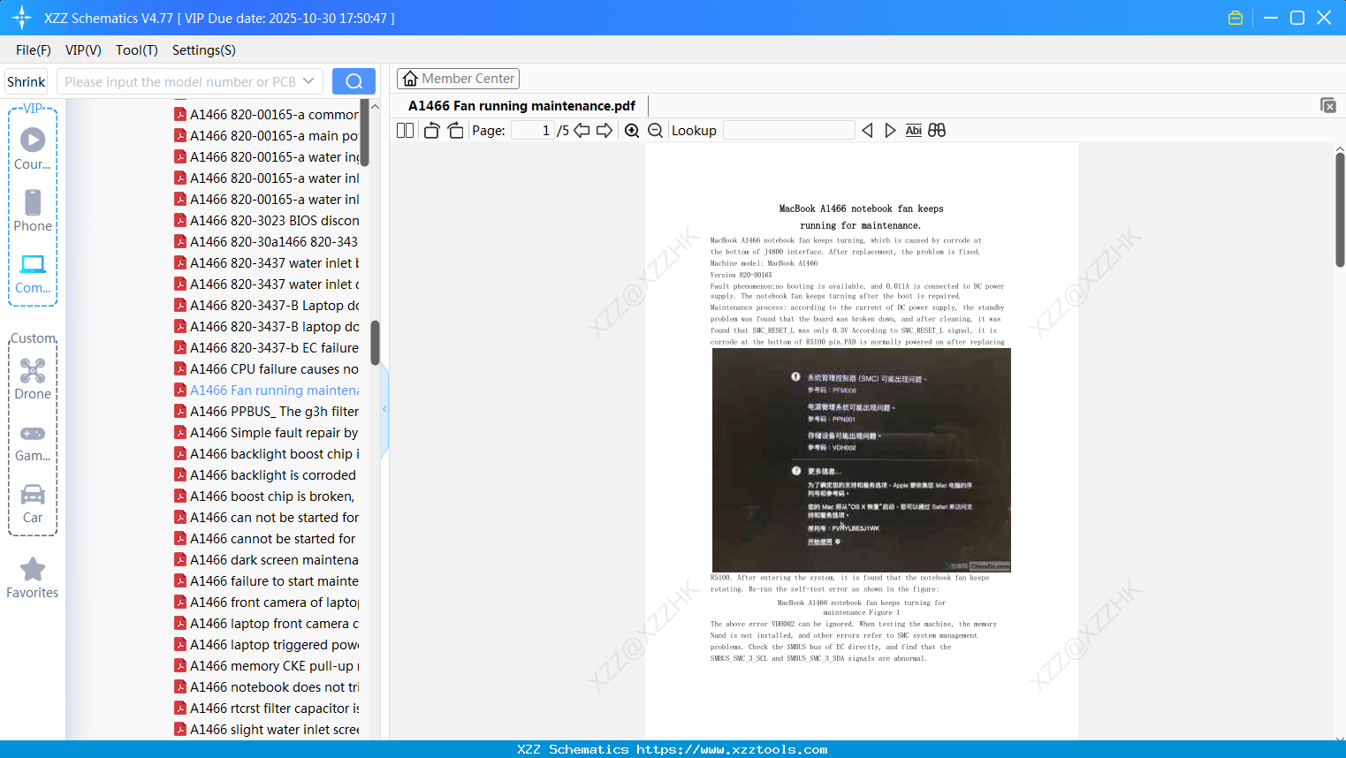Click the XZZ Schematics logo icon
The width and height of the screenshot is (1346, 758).
pyautogui.click(x=22, y=18)
